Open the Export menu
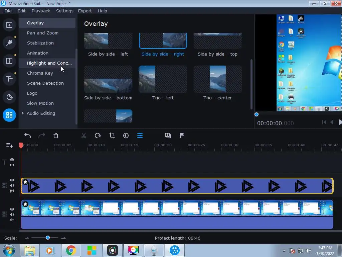 click(85, 11)
